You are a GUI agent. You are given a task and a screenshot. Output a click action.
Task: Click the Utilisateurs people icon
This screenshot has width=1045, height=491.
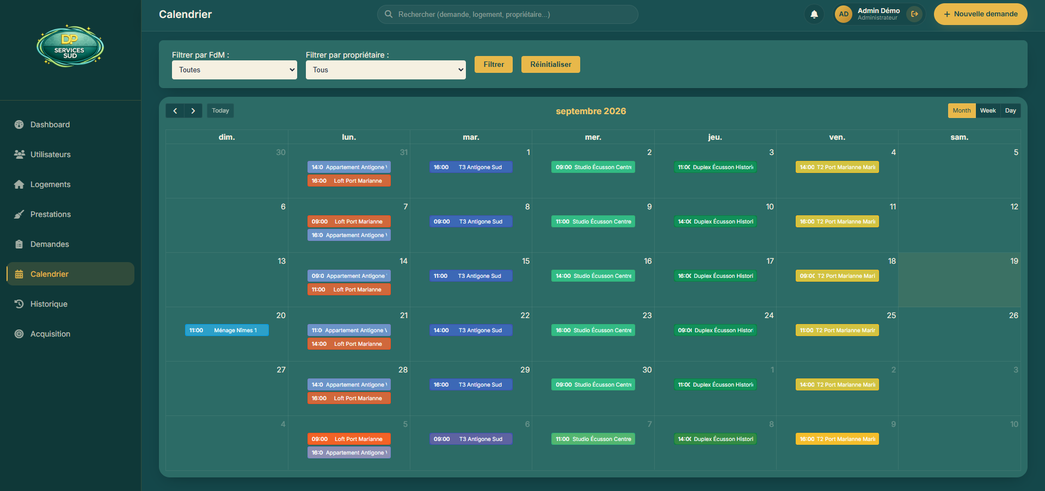[x=19, y=154]
